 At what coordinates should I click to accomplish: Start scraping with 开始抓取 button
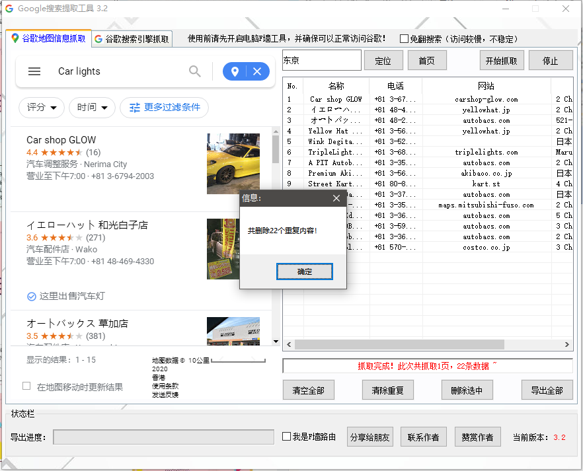click(x=502, y=61)
